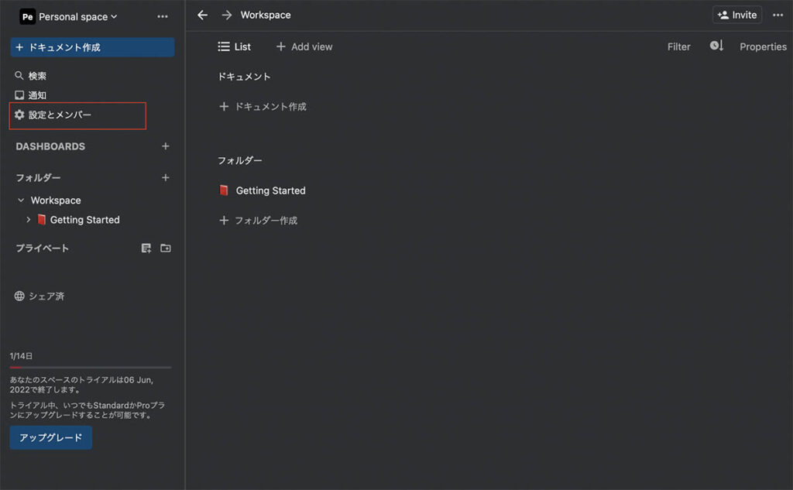Click new private folder icon in プライベート
793x490 pixels.
pos(166,248)
